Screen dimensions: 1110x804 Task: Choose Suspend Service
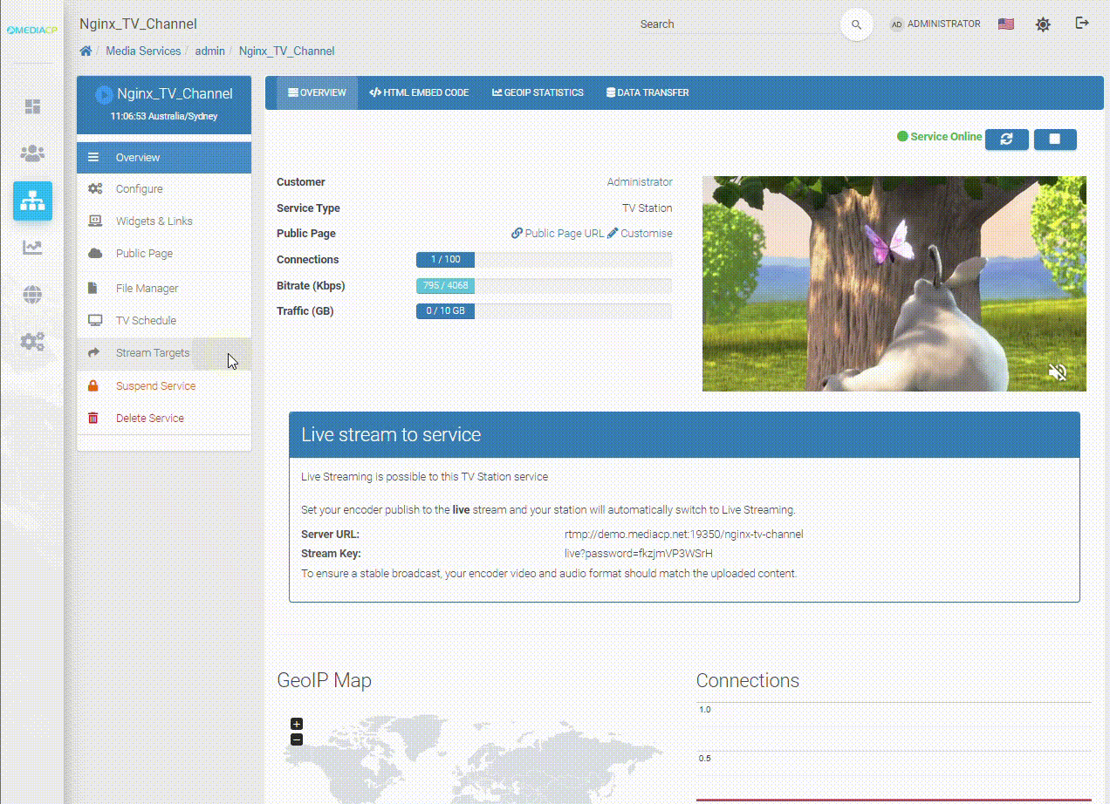(x=164, y=385)
